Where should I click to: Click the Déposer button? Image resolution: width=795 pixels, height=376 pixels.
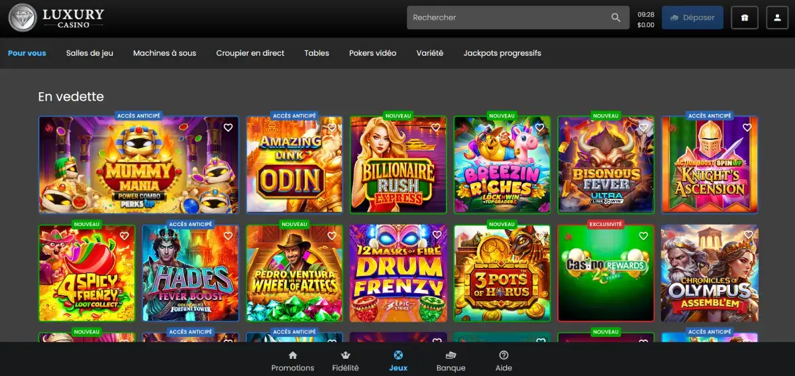tap(692, 18)
